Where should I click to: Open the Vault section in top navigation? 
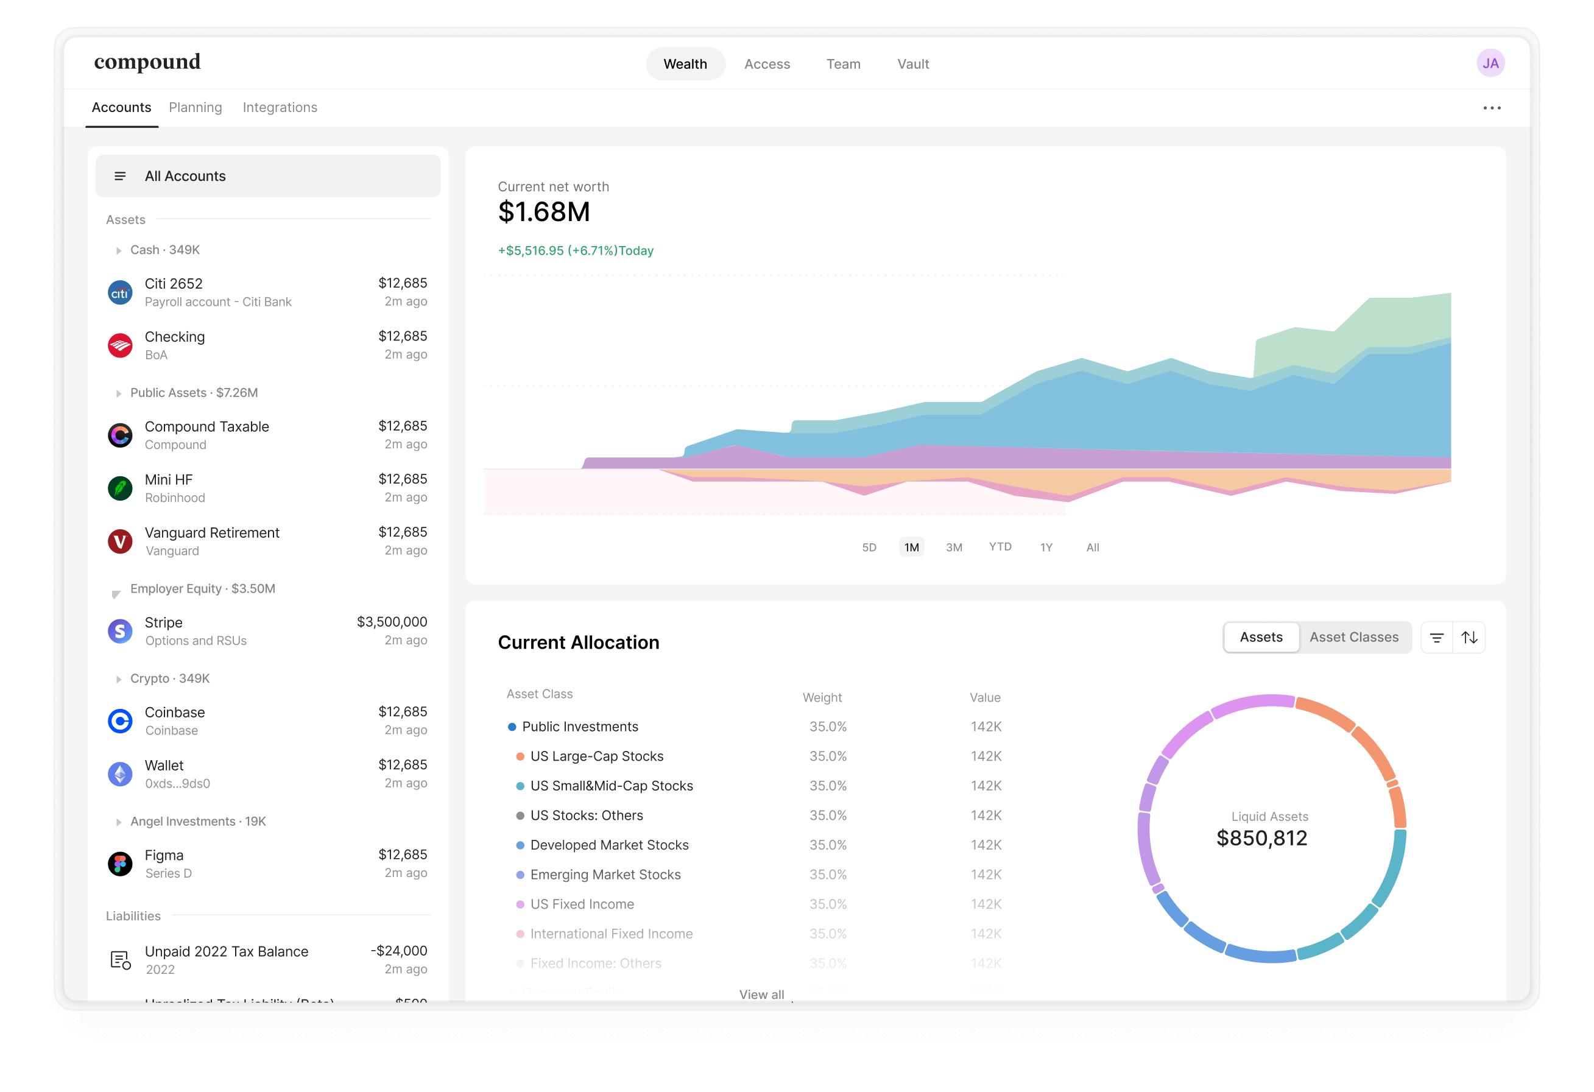tap(912, 63)
